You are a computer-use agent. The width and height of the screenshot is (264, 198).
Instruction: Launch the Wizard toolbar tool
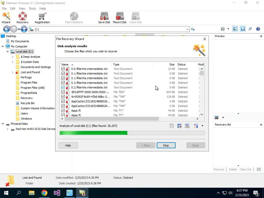coord(6,18)
